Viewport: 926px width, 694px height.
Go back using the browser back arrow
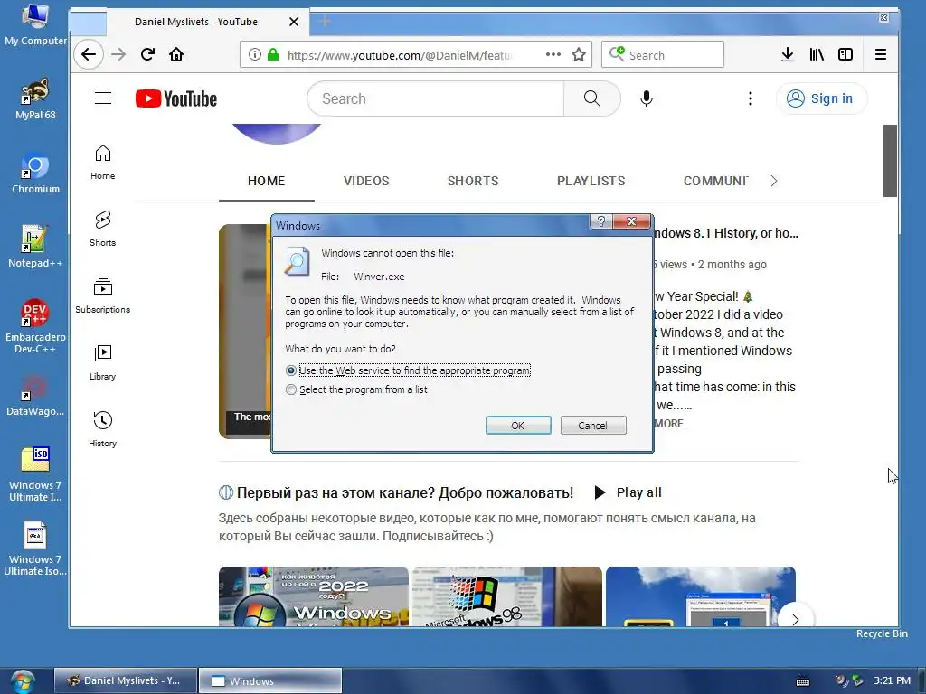(x=89, y=55)
